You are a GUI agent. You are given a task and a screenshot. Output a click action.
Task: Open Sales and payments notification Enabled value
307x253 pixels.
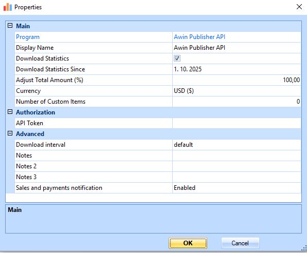point(237,188)
